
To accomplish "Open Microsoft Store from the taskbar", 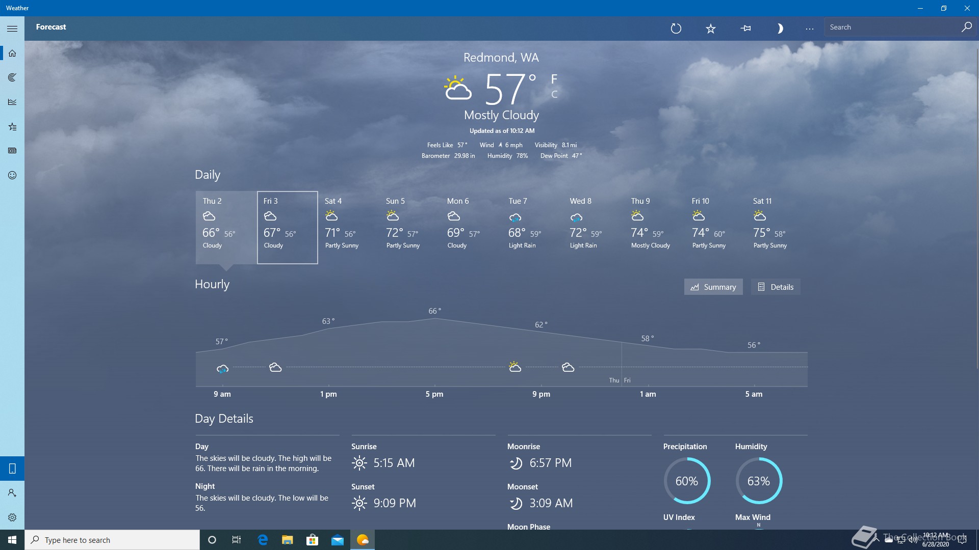I will point(312,540).
